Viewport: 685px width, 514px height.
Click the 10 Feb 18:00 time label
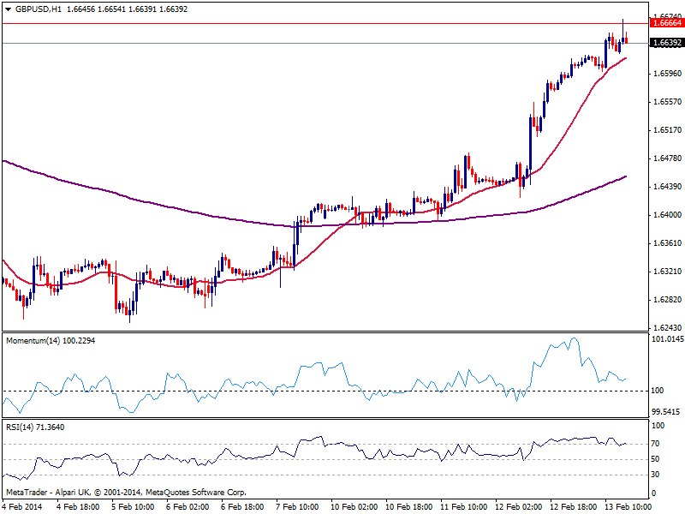(x=409, y=506)
